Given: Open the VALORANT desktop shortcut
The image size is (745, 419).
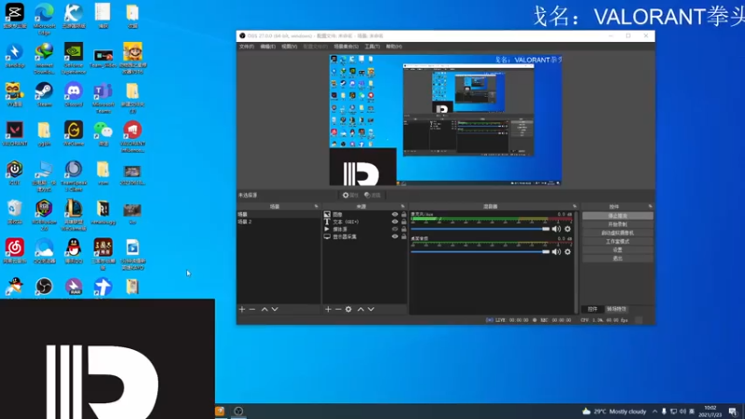Looking at the screenshot, I should [15, 133].
